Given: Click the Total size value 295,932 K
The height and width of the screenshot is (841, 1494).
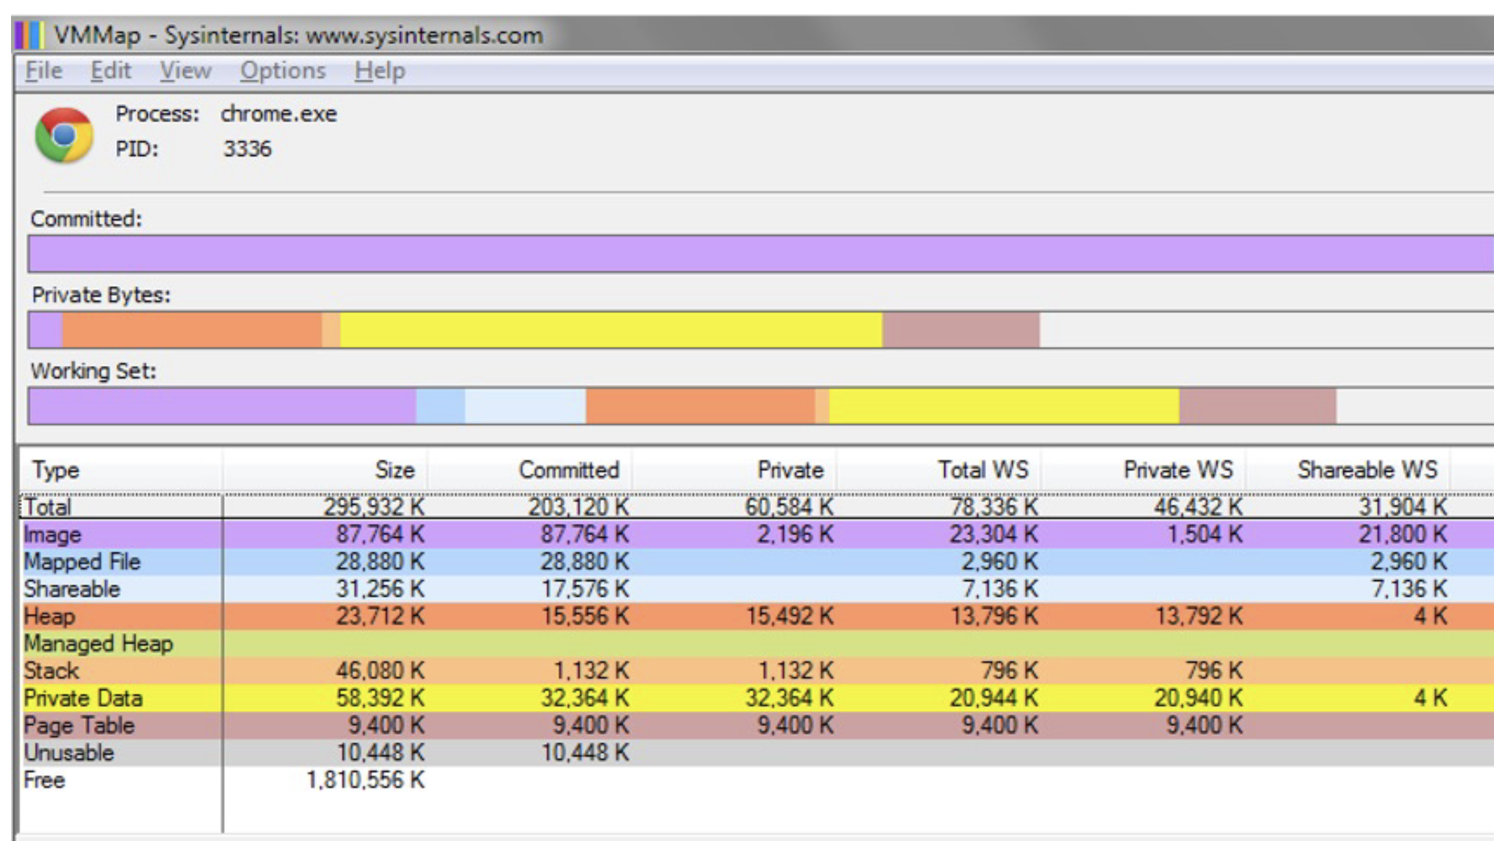Looking at the screenshot, I should pyautogui.click(x=374, y=507).
